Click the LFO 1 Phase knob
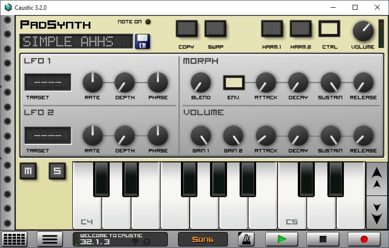Image resolution: width=389 pixels, height=248 pixels. (158, 82)
